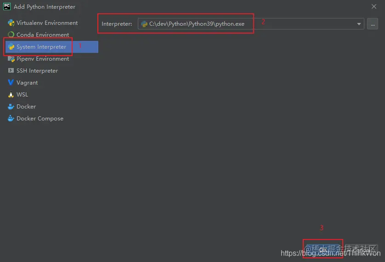Image resolution: width=385 pixels, height=262 pixels.
Task: Click the SSH Interpreter terminal icon
Action: [11, 70]
